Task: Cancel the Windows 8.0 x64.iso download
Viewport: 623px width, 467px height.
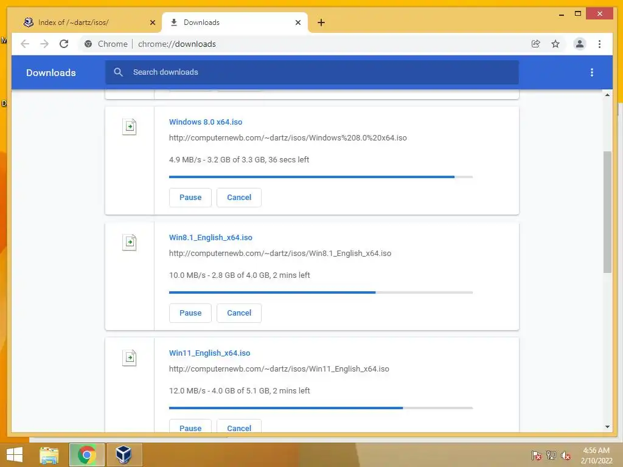Action: click(238, 198)
